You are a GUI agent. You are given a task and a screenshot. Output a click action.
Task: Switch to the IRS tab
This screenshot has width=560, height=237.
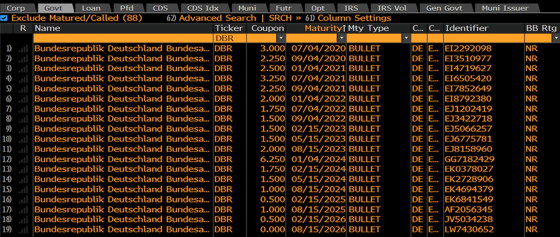pos(351,8)
